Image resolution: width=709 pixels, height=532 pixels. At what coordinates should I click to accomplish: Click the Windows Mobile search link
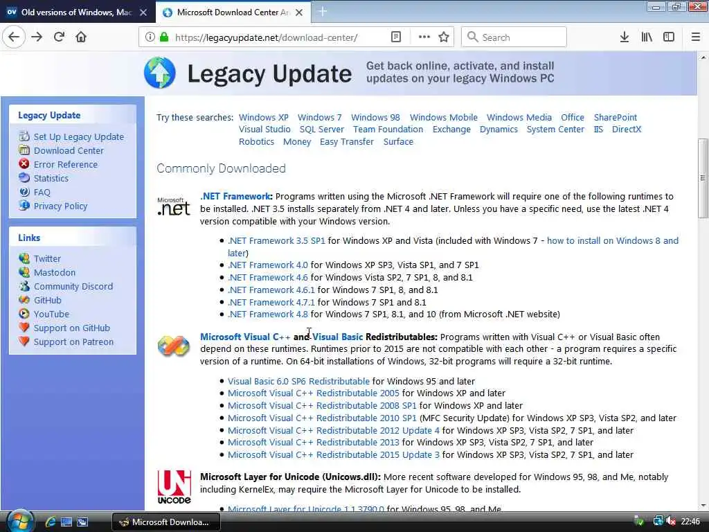click(444, 117)
